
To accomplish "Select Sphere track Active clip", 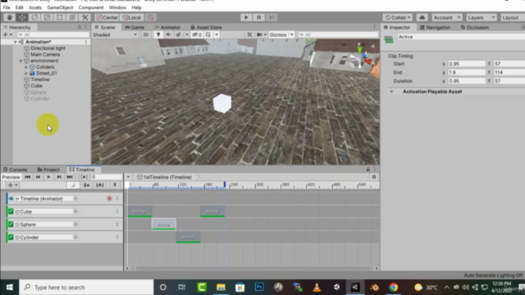I will (x=164, y=225).
